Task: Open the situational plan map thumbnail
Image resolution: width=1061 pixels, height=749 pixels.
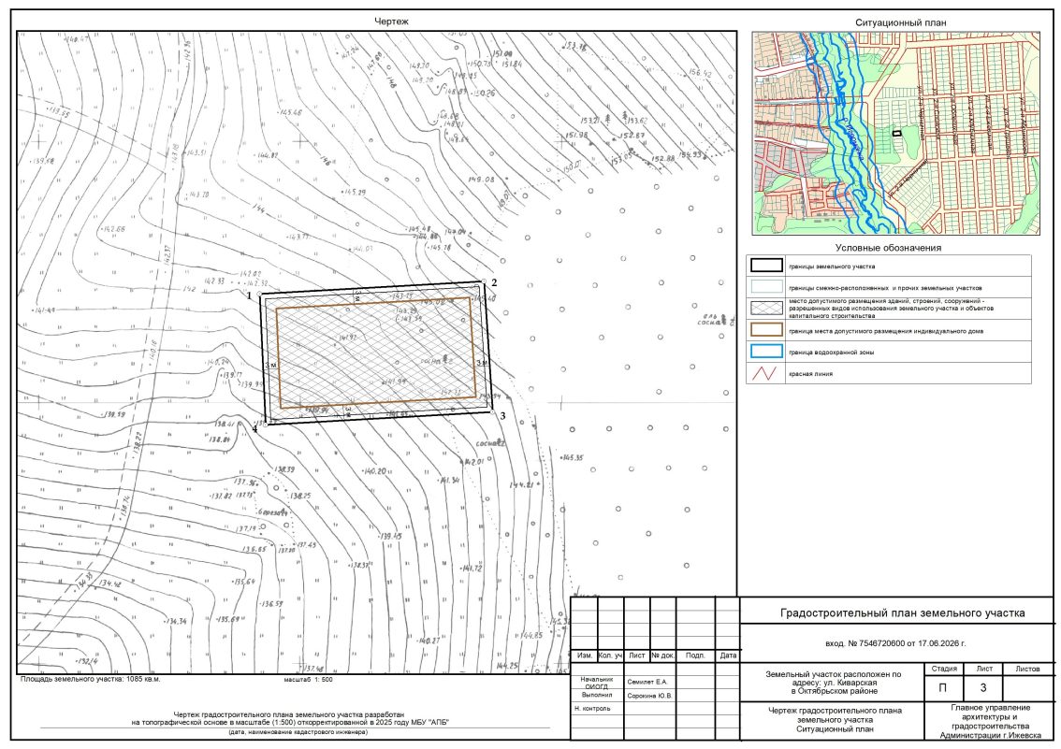Action: click(896, 133)
